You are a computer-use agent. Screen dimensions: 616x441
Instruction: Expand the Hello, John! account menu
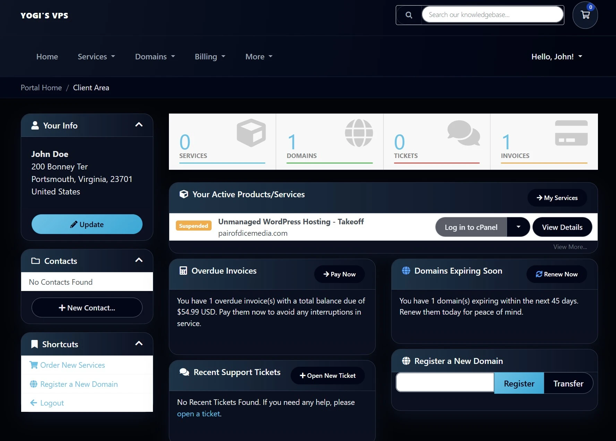(x=556, y=57)
